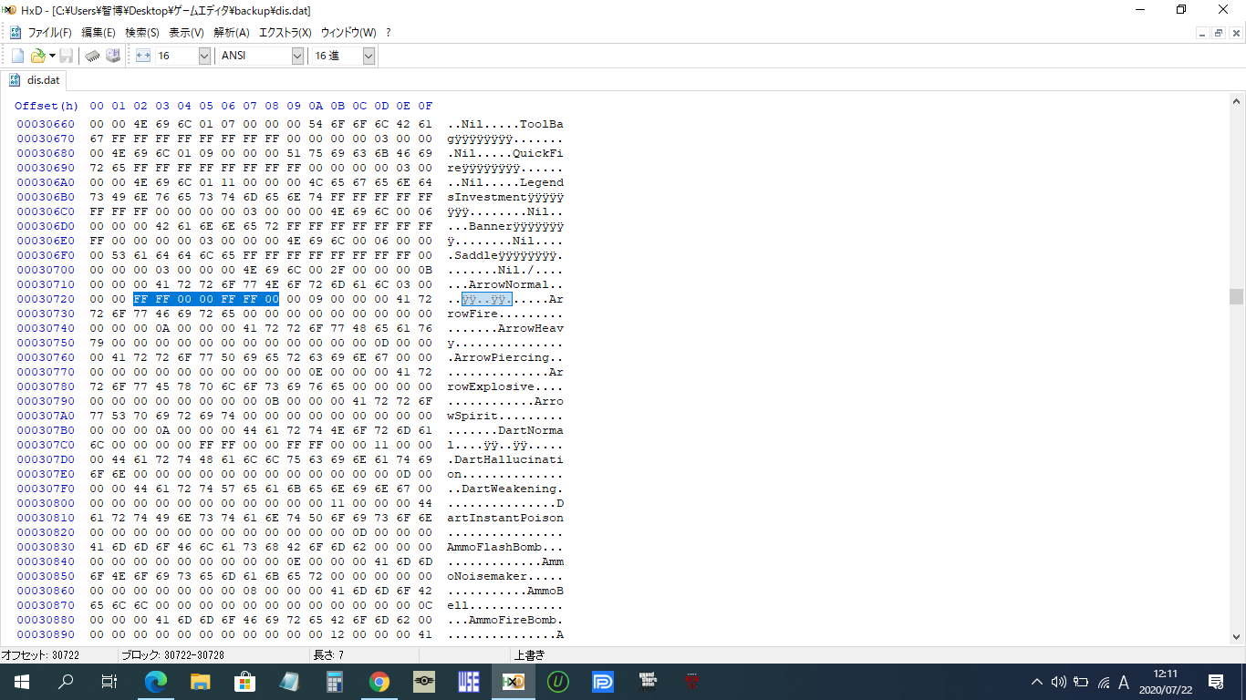The height and width of the screenshot is (700, 1246).
Task: Expand the ANSI charset dropdown
Action: coord(297,57)
